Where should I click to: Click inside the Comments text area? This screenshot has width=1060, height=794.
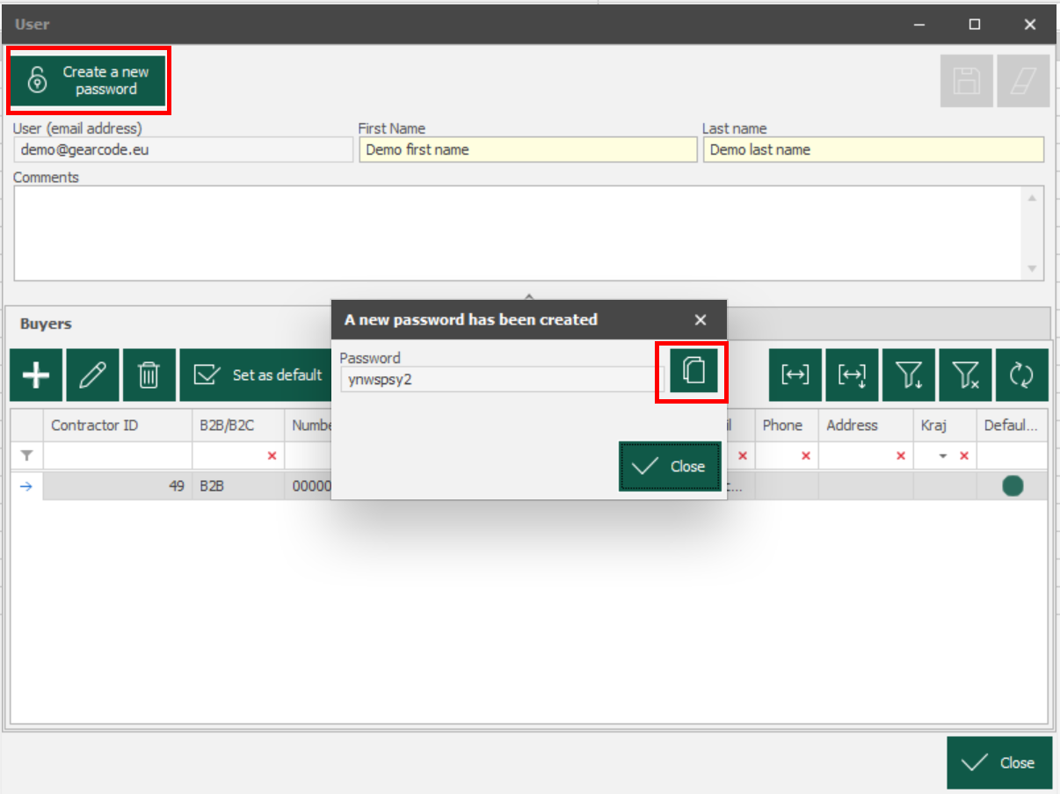pos(519,233)
